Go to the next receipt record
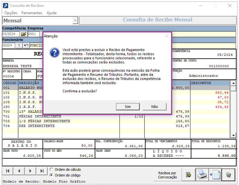 [x=30, y=171]
